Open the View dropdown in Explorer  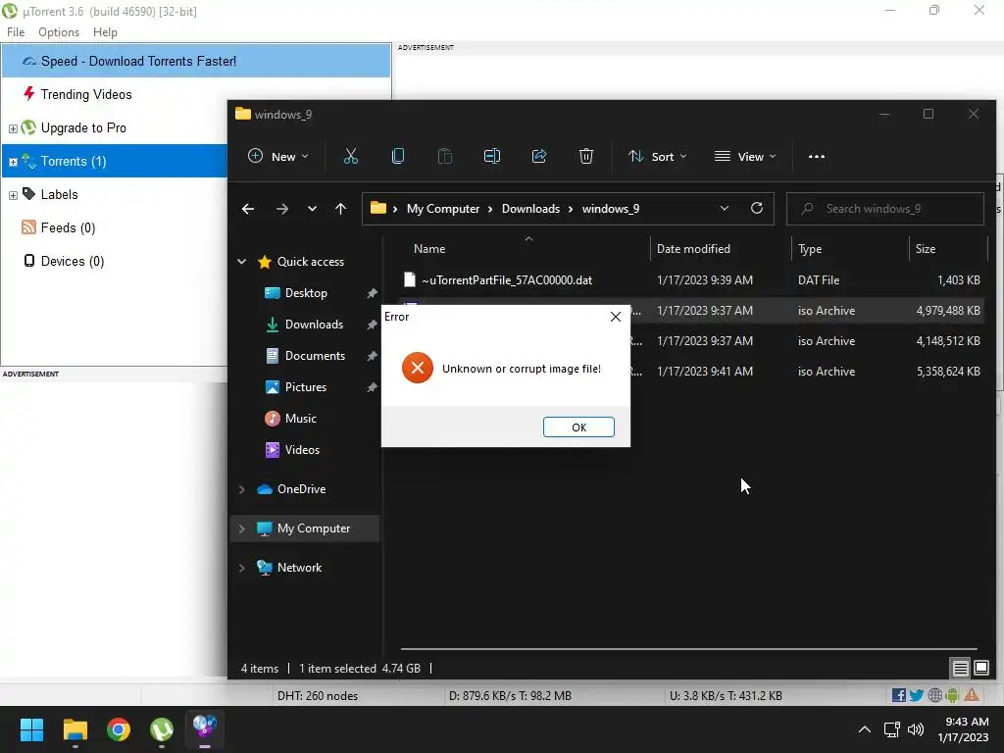tap(745, 156)
